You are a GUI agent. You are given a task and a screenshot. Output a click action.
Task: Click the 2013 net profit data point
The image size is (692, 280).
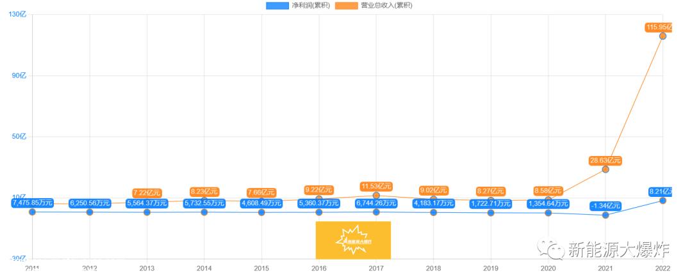(147, 212)
